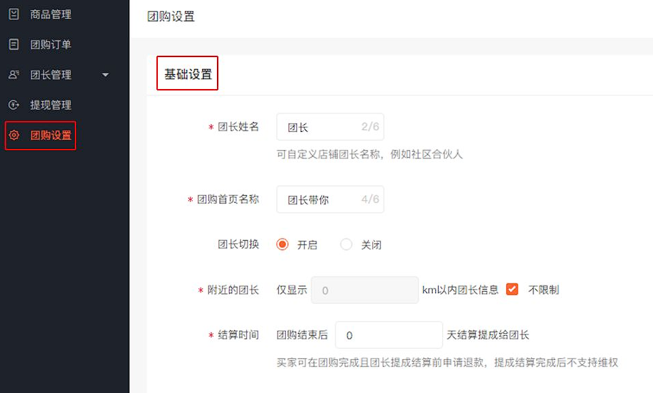Click the 天结算提成给团长 text
The height and width of the screenshot is (393, 653).
click(488, 335)
